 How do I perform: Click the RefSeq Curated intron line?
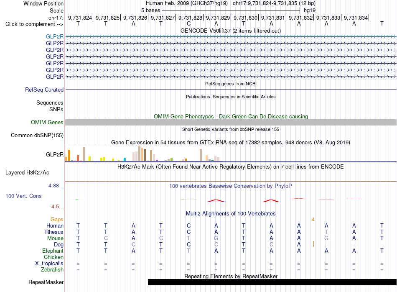click(x=231, y=90)
